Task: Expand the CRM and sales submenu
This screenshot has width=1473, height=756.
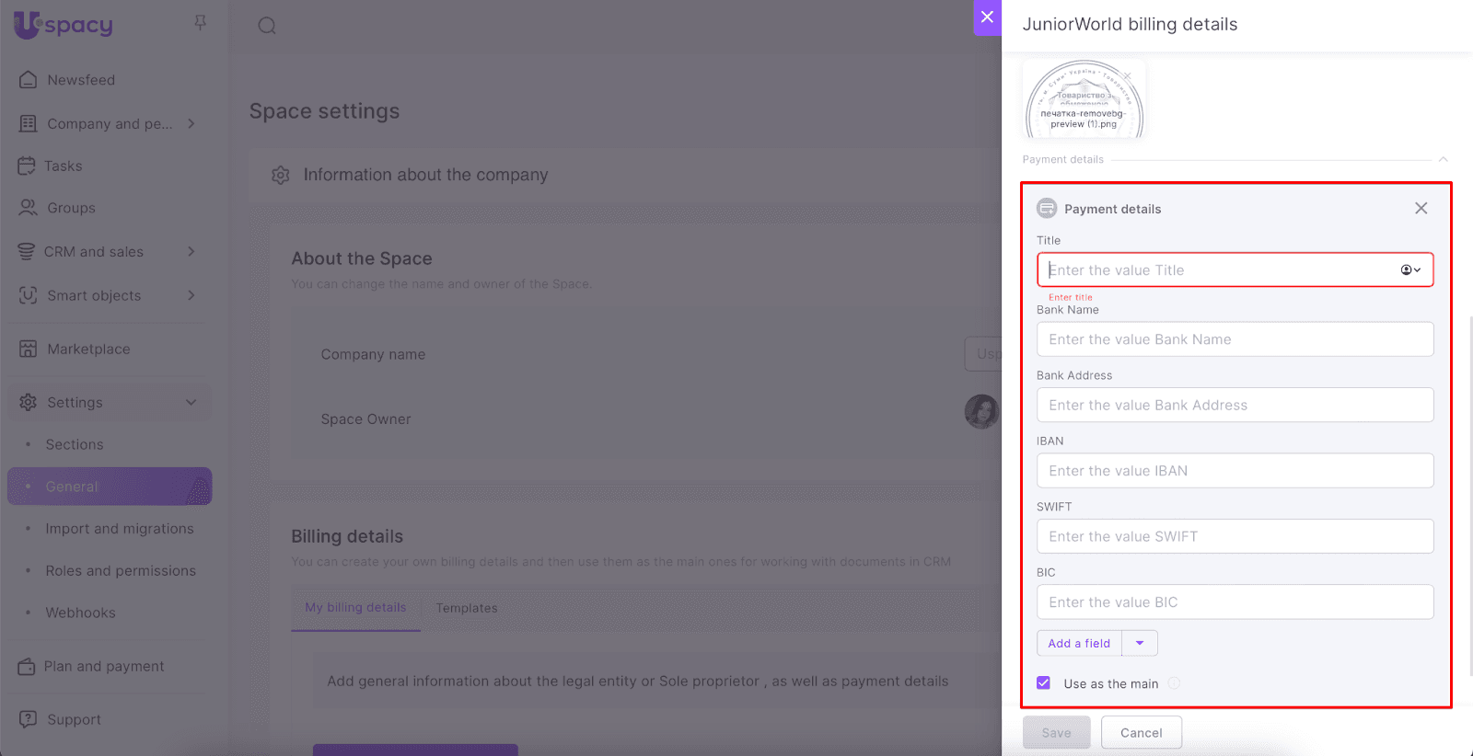Action: (x=191, y=251)
